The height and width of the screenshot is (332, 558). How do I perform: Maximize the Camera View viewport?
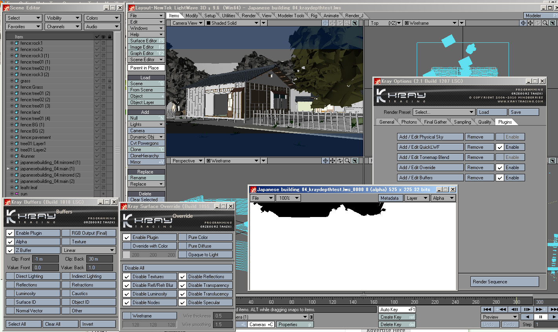pyautogui.click(x=355, y=23)
